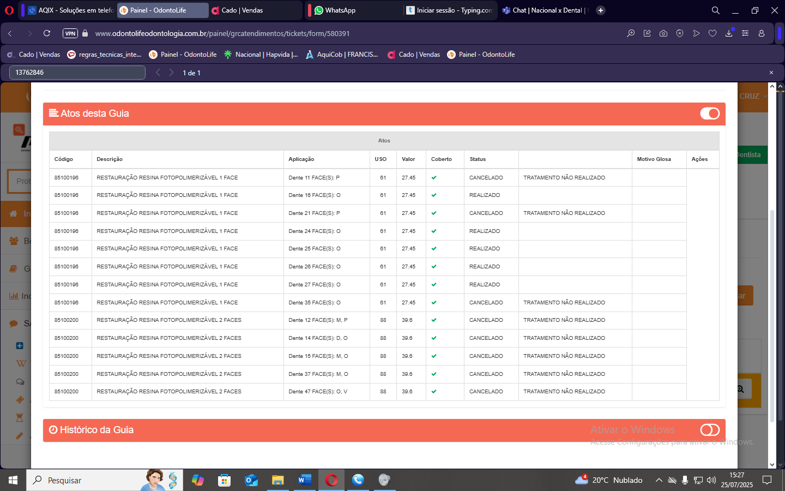
Task: Open the browser downloads icon
Action: [x=729, y=33]
